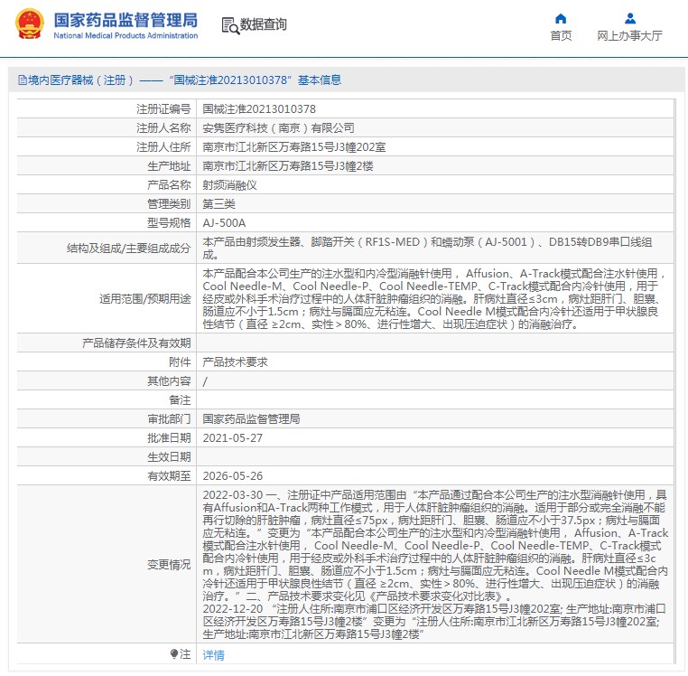Click the 适用范围/预期用途 label
688x676 pixels.
click(145, 299)
